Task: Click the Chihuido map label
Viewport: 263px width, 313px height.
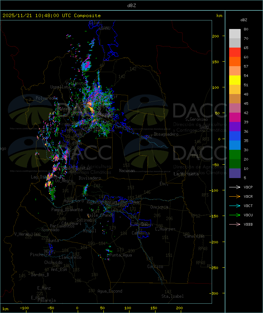Action: coord(53,262)
